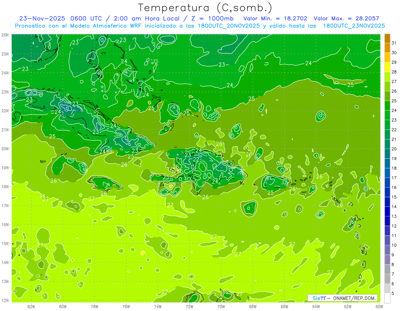Click the "76W" longitude axis label

point(126,306)
